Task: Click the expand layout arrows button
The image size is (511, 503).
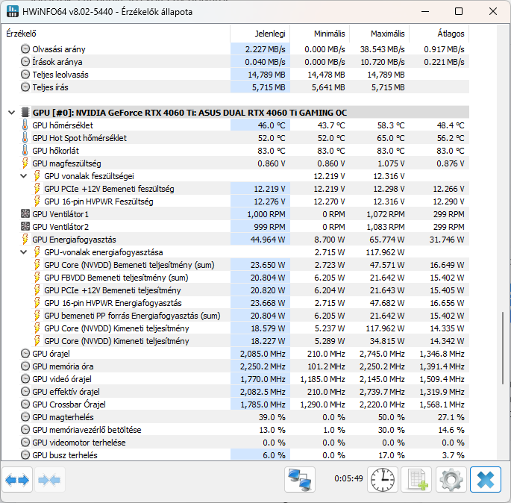Action: [x=17, y=480]
